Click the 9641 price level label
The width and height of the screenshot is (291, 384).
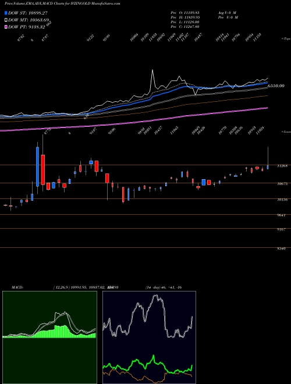pyautogui.click(x=281, y=215)
